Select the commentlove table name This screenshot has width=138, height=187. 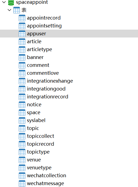[43, 73]
